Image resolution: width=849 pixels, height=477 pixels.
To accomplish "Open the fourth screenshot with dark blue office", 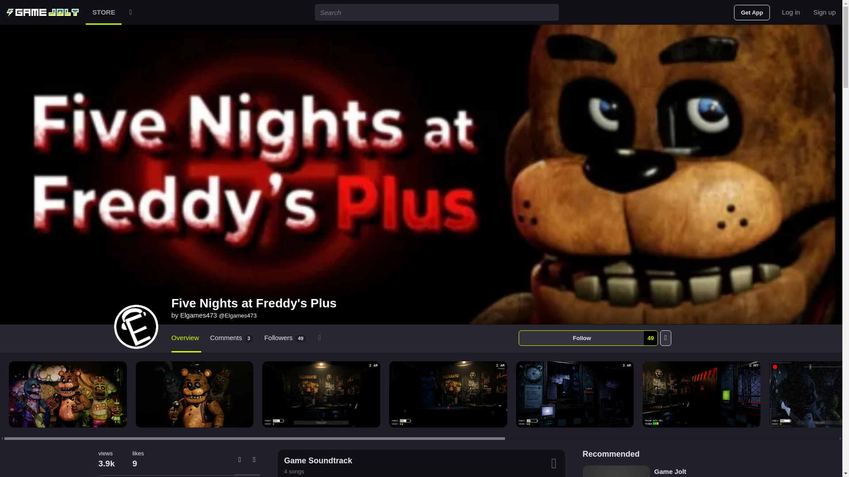I will click(x=448, y=394).
